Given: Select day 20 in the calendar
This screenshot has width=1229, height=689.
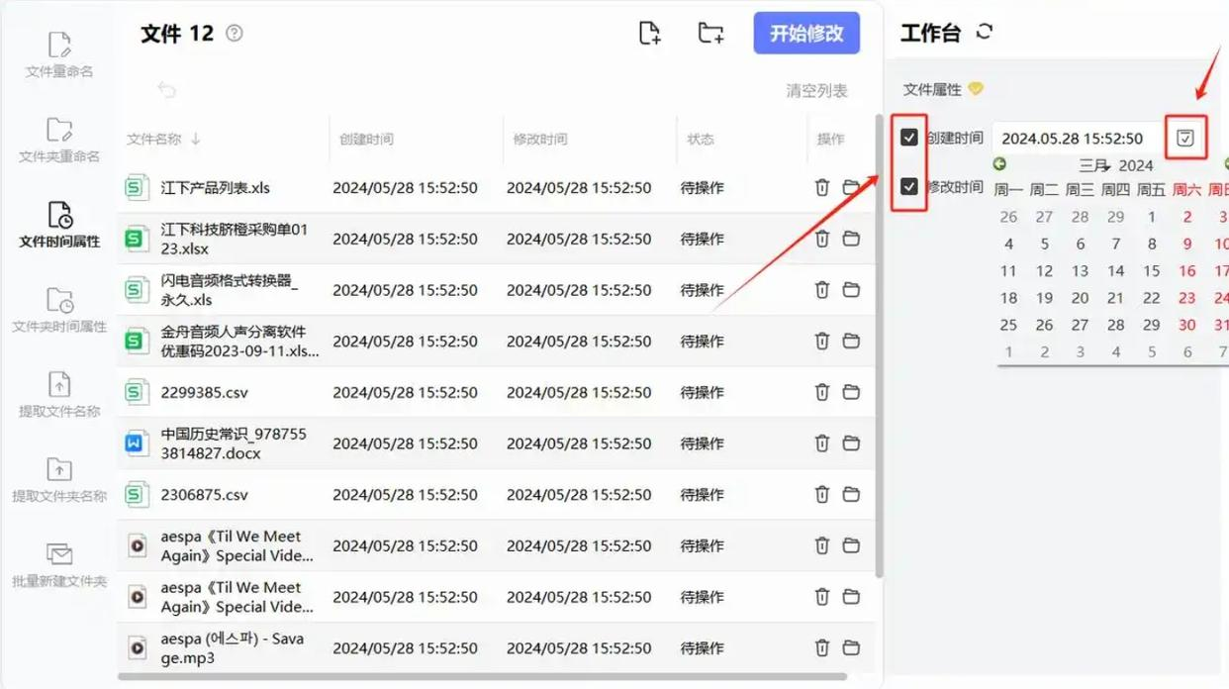Looking at the screenshot, I should click(x=1081, y=297).
